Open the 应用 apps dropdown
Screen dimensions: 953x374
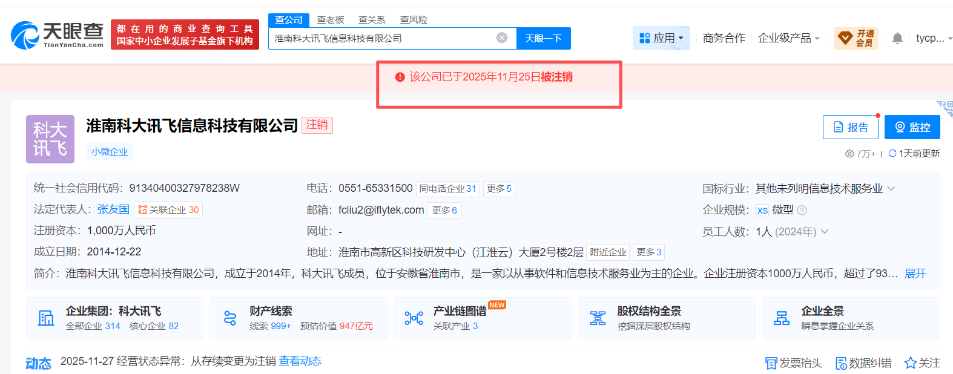point(661,38)
